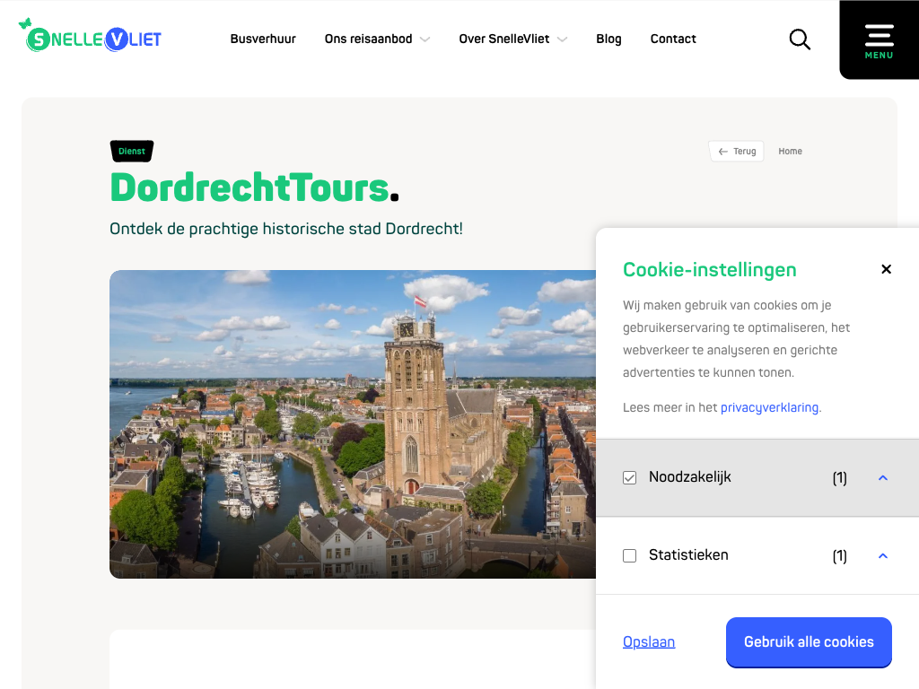The height and width of the screenshot is (689, 919).
Task: Click the Dordrecht aerial photo
Action: [353, 424]
